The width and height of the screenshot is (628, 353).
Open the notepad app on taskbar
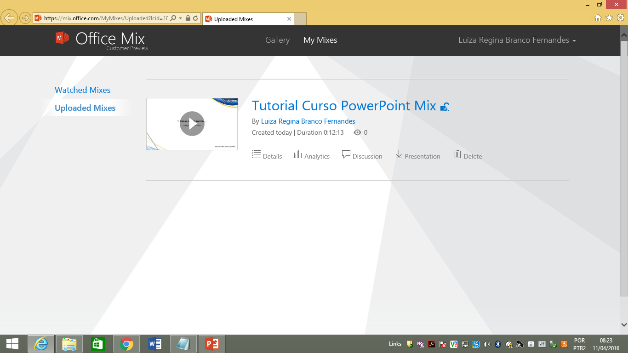click(x=183, y=344)
